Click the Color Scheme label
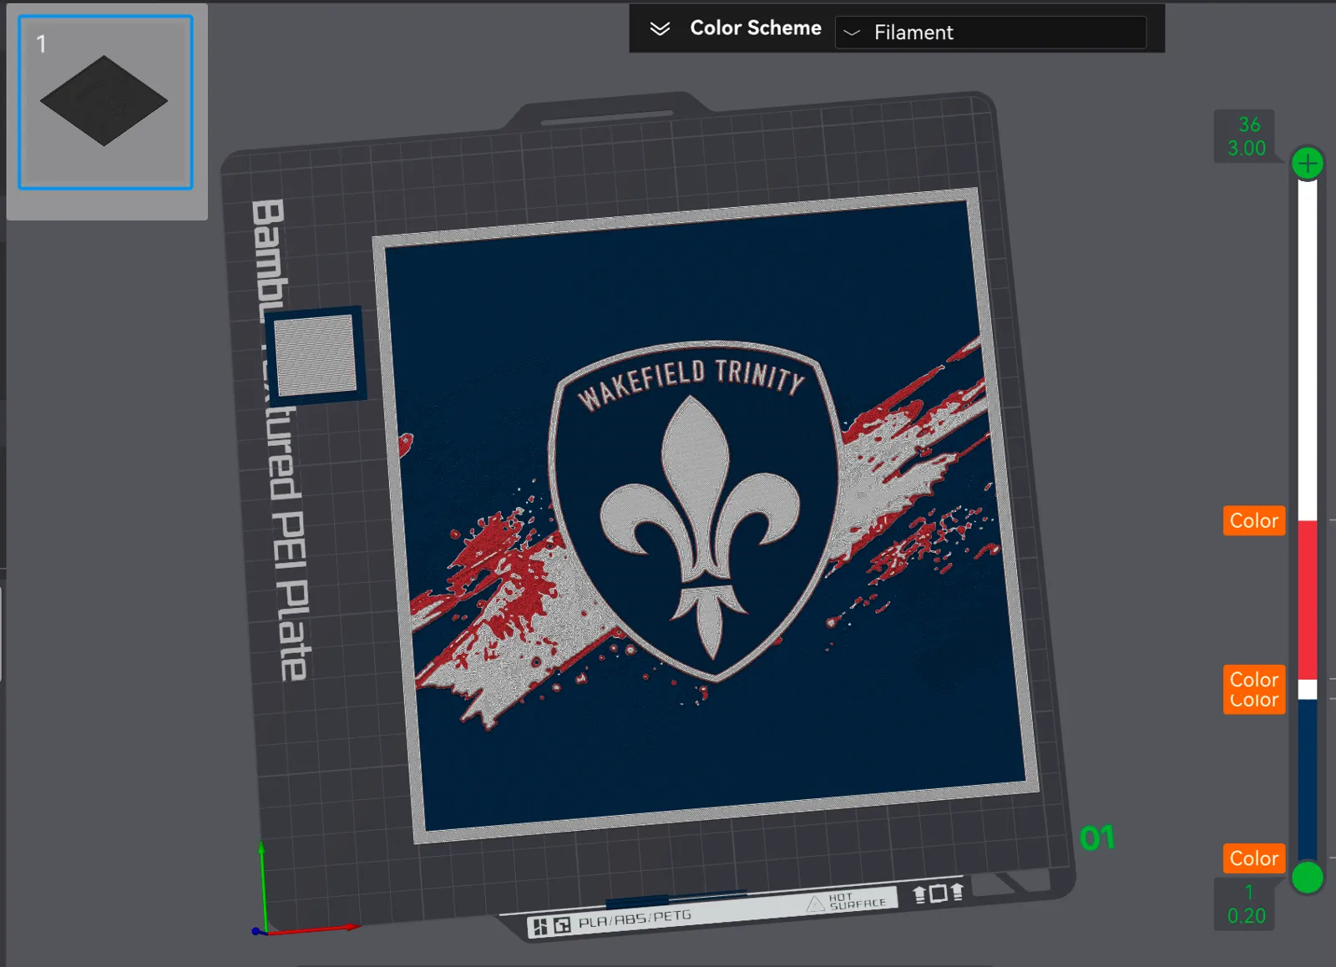This screenshot has height=967, width=1336. (x=756, y=28)
